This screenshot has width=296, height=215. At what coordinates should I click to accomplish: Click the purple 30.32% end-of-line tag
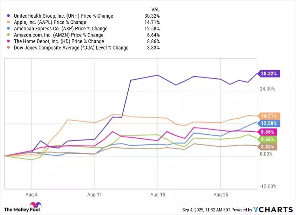point(269,73)
